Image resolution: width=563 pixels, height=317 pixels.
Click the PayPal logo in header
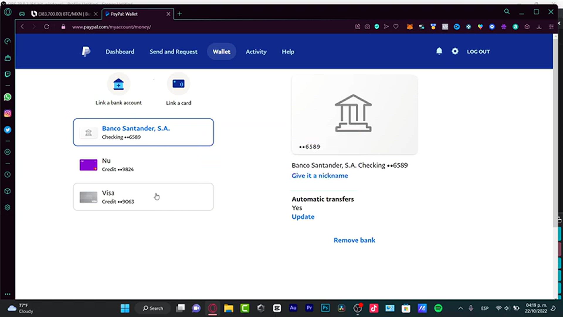coord(86,52)
